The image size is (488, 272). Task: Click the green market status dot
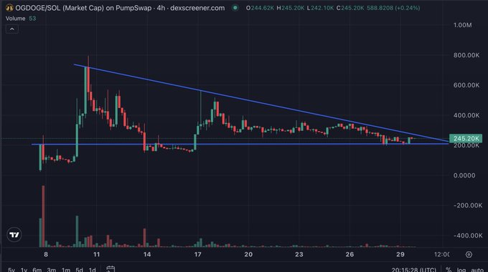tap(235, 8)
